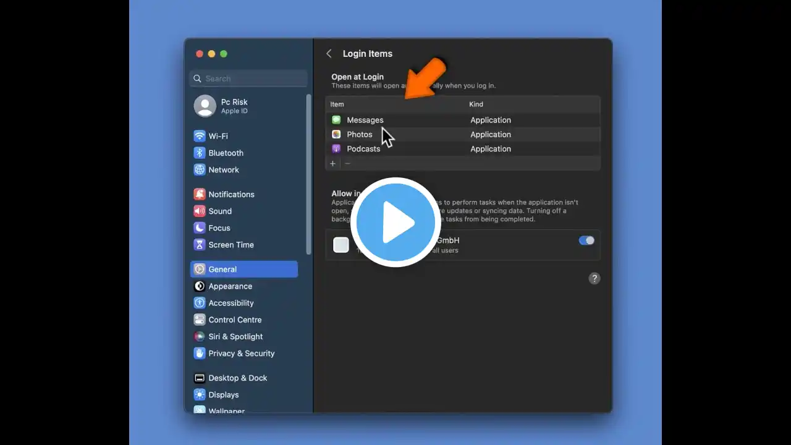Select the Podcasts app icon in the login list

336,148
